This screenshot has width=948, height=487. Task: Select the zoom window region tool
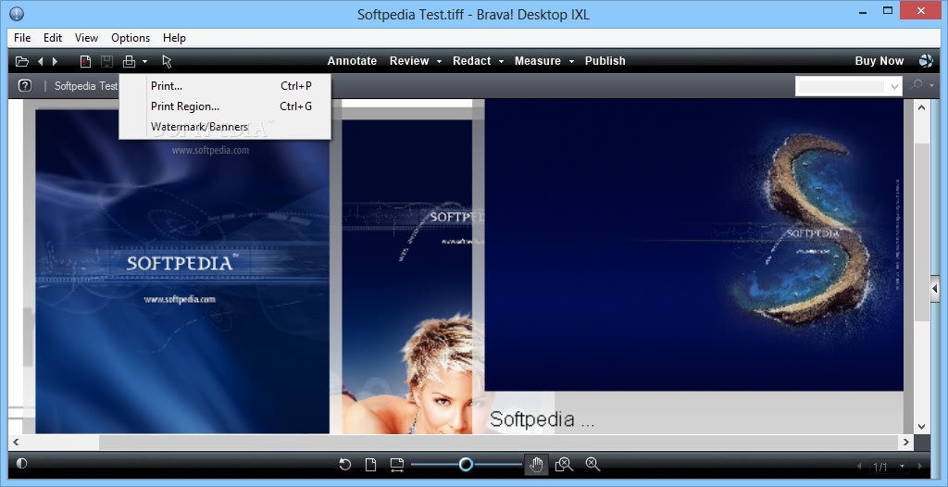click(564, 465)
